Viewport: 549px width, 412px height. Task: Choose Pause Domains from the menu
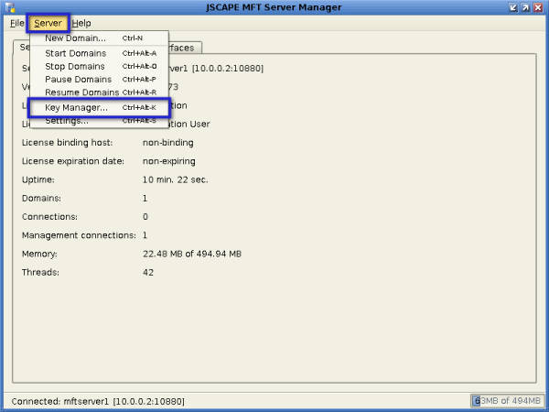coord(100,79)
